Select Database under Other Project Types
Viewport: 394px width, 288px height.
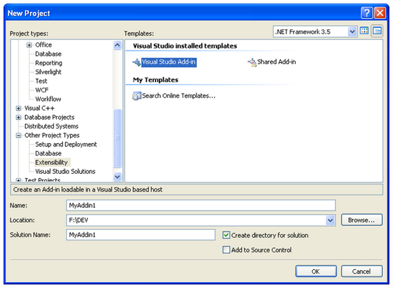coord(48,154)
